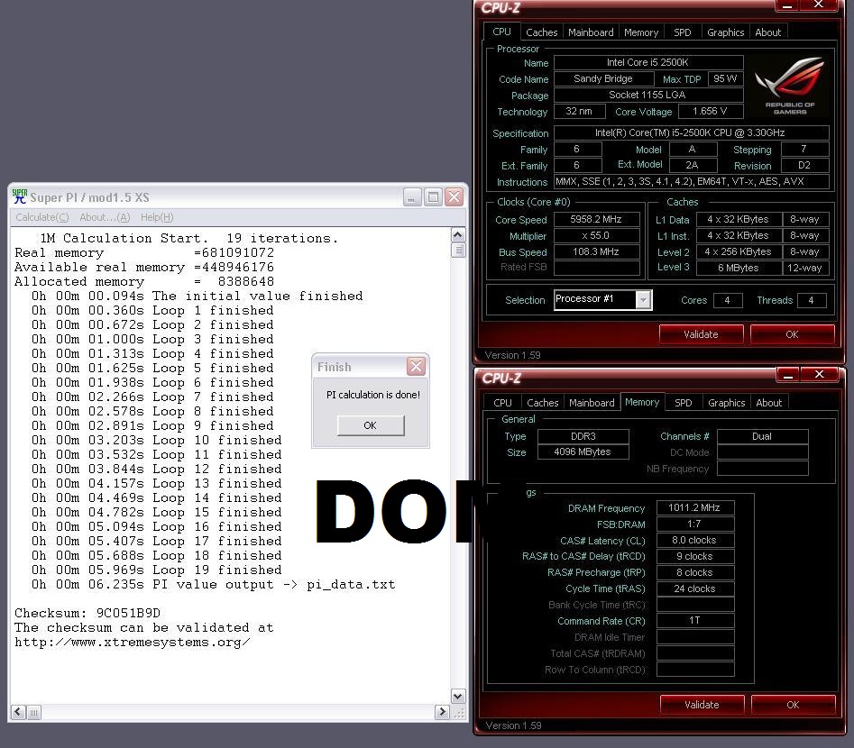
Task: Open the Help menu in Super PI
Action: click(156, 217)
